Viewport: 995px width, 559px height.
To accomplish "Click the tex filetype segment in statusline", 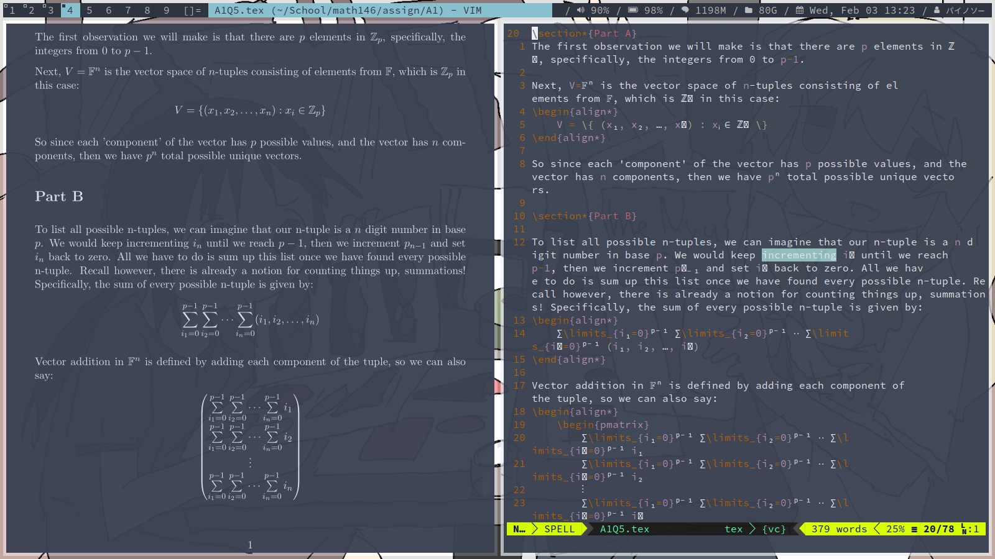I will pyautogui.click(x=734, y=529).
